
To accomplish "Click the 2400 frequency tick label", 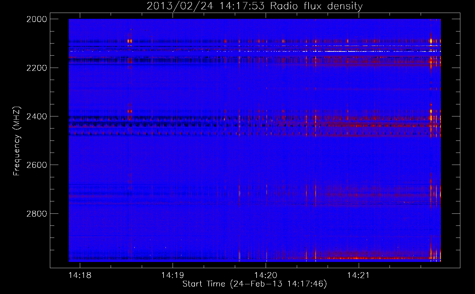I will point(36,116).
